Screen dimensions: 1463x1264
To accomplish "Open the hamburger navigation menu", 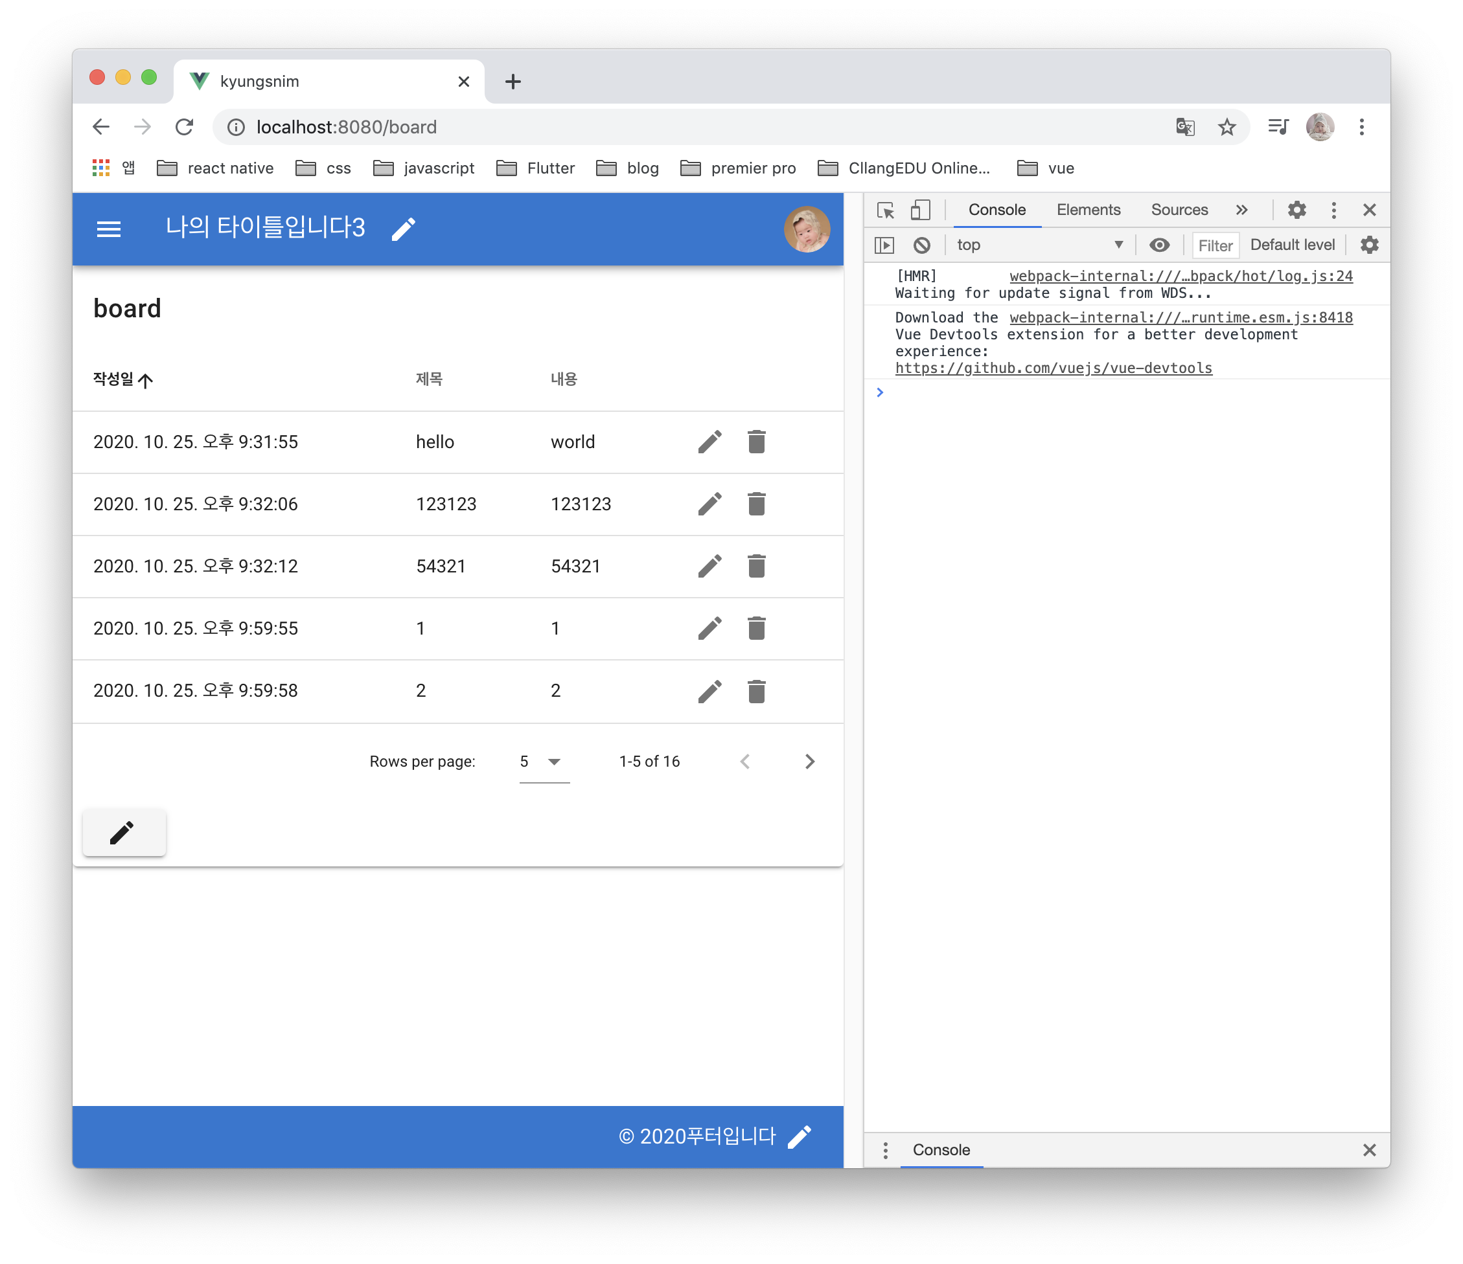I will click(108, 229).
